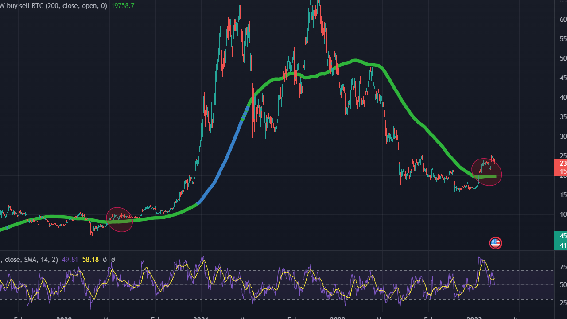Open the US flag economic event marker
The height and width of the screenshot is (319, 567).
(x=495, y=243)
